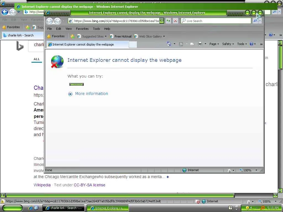Select 'Internet Explorer cannot display the webpage' tab
Viewport: 283px width, 212px height.
pos(88,44)
